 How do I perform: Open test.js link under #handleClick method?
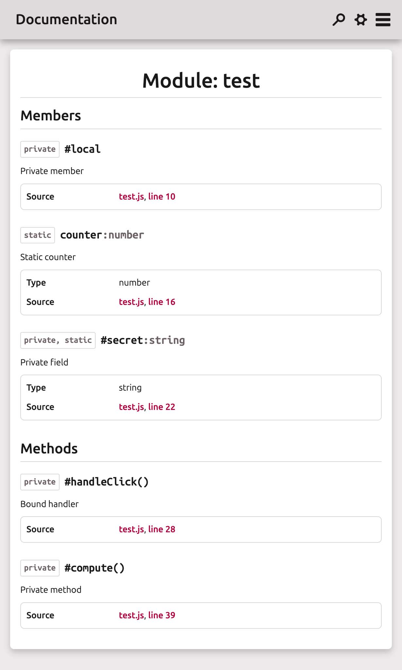131,529
